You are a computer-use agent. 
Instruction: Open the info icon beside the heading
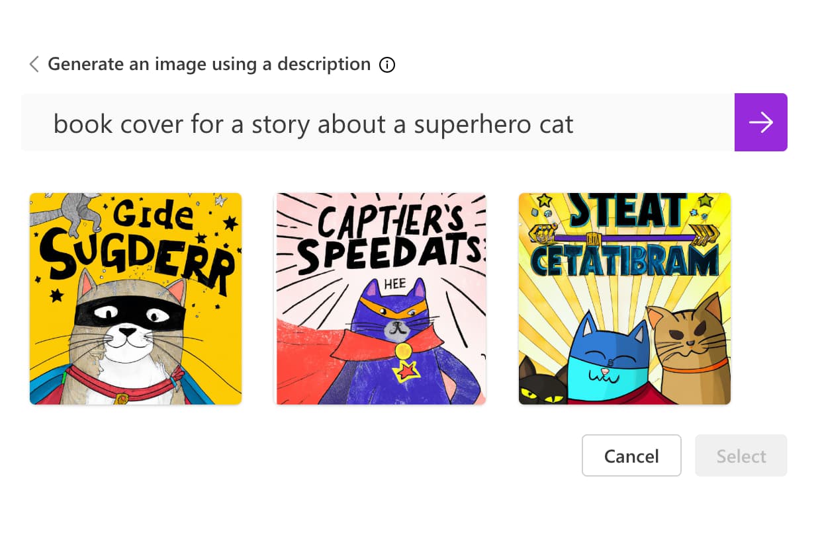387,65
